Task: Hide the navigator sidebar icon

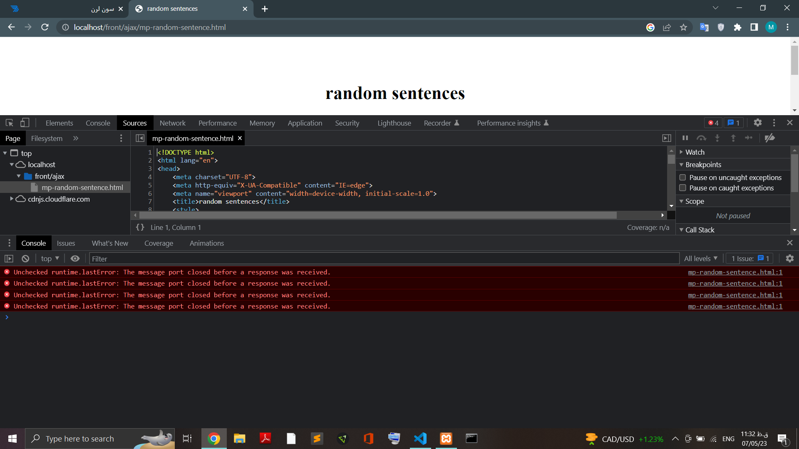Action: [140, 138]
